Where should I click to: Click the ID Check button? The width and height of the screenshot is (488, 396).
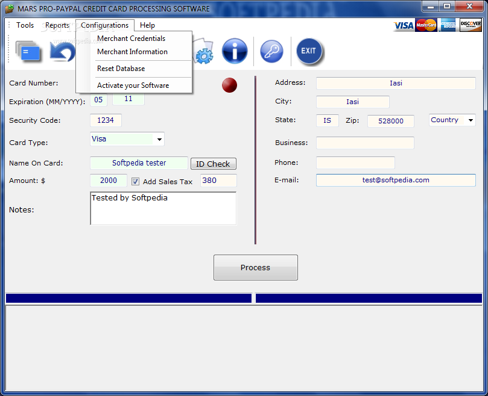point(214,164)
